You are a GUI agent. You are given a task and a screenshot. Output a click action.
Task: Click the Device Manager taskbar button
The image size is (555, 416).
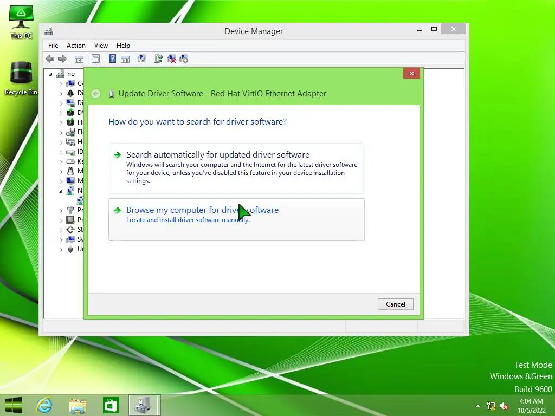pyautogui.click(x=144, y=405)
